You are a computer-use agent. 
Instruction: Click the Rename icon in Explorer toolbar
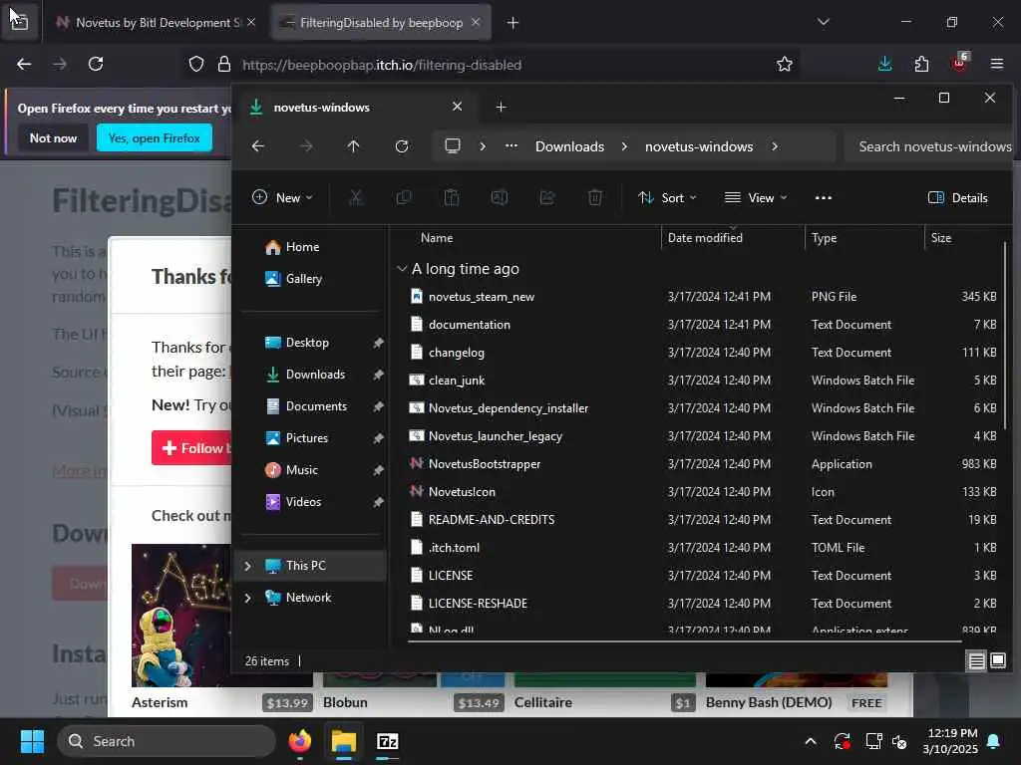pyautogui.click(x=500, y=198)
